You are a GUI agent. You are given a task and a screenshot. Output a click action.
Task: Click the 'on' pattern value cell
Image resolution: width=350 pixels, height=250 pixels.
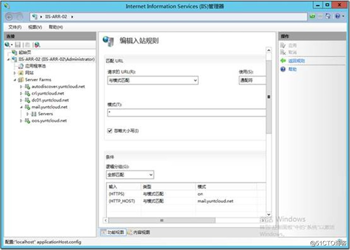(x=200, y=194)
